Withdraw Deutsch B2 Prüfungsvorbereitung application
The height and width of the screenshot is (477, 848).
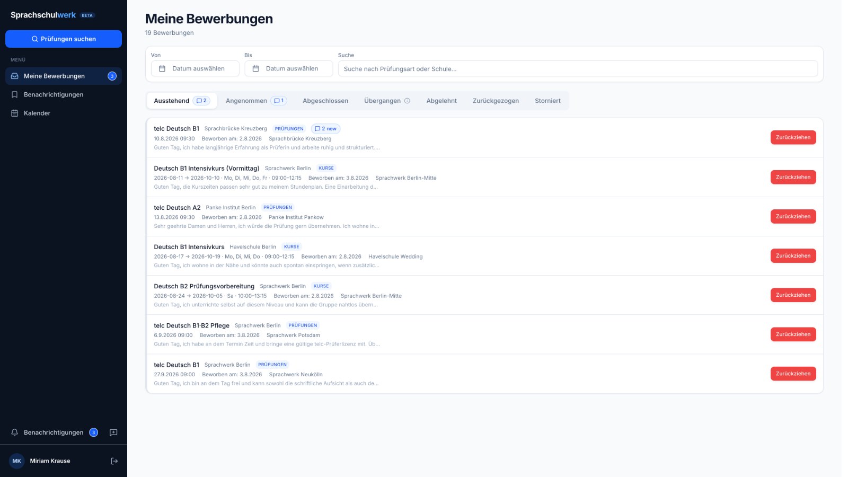(793, 295)
